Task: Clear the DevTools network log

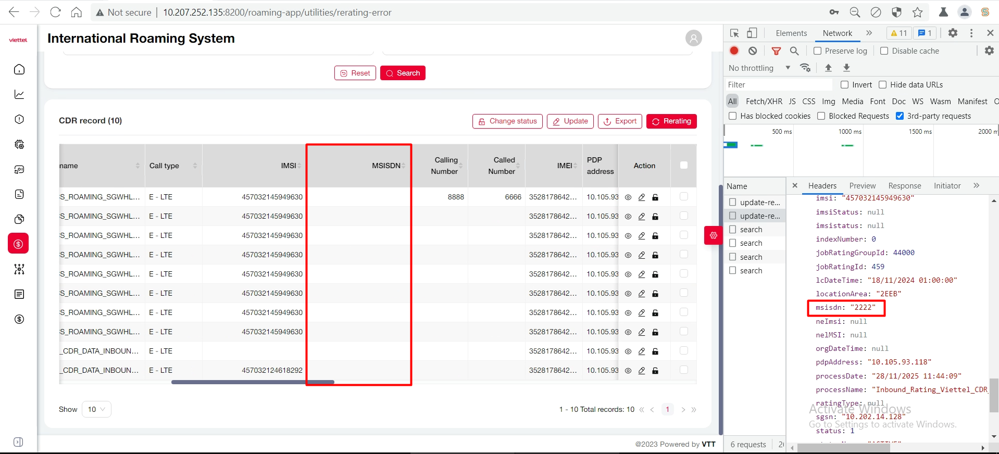Action: [753, 51]
